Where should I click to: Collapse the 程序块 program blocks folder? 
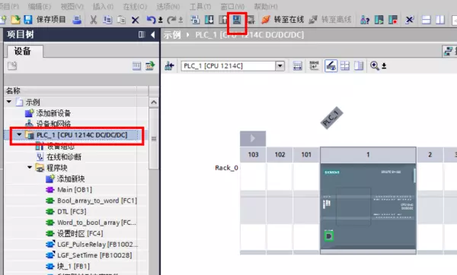(30, 167)
